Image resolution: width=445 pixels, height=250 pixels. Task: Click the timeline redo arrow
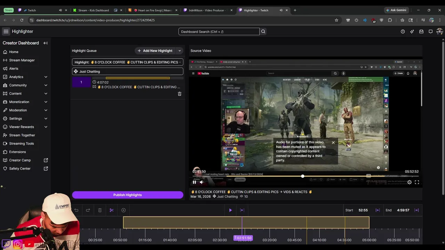[88, 210]
